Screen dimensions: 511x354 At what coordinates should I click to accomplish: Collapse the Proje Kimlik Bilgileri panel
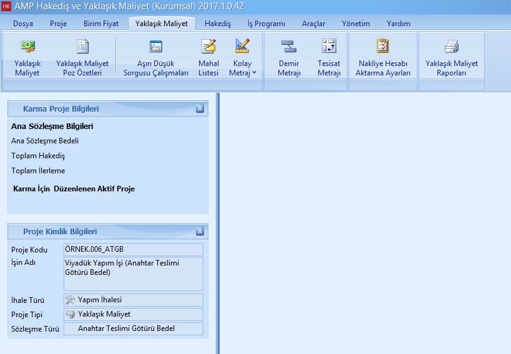[200, 231]
